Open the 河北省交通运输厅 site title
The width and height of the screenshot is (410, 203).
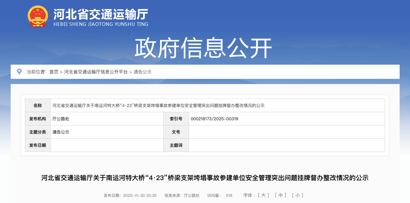pos(100,14)
